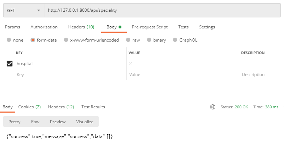284x146 pixels.
Task: Click the globe network icon
Action: [212, 107]
